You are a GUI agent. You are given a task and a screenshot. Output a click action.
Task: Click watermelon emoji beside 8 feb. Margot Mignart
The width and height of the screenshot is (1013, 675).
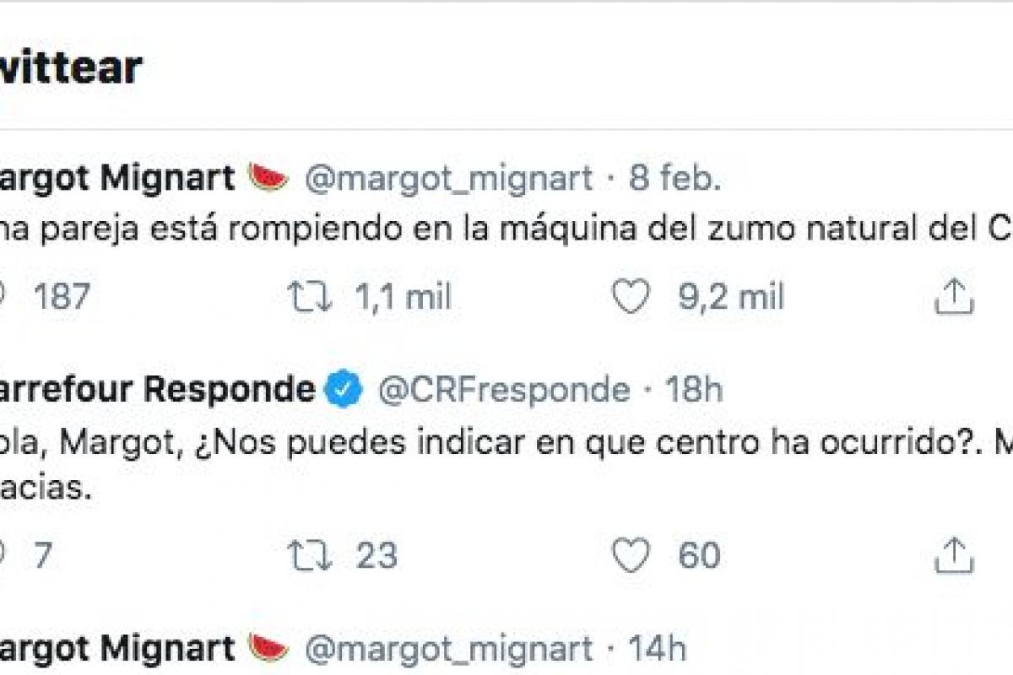point(268,178)
